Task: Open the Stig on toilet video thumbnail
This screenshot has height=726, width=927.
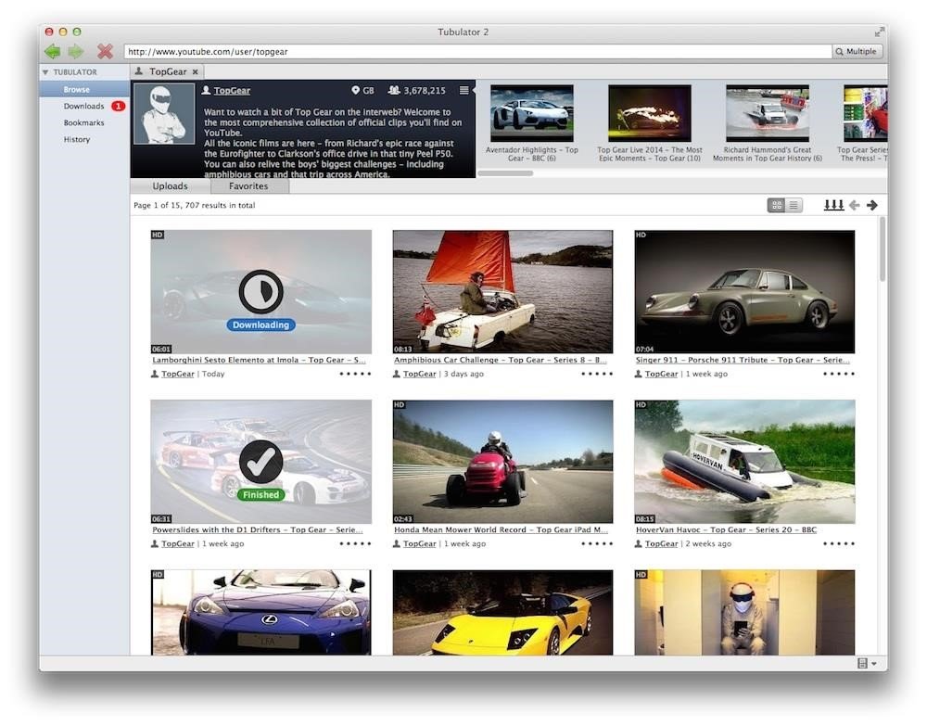Action: pos(744,612)
